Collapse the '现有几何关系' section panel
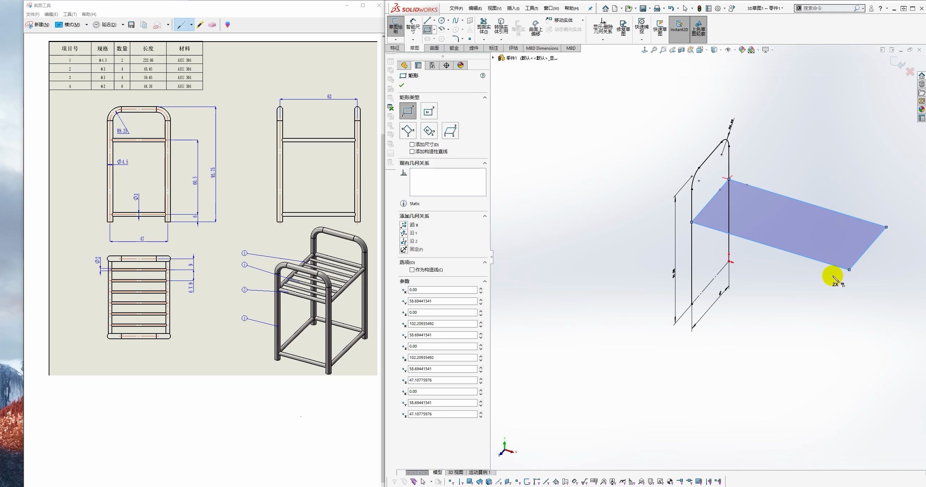The height and width of the screenshot is (487, 926). pyautogui.click(x=485, y=162)
